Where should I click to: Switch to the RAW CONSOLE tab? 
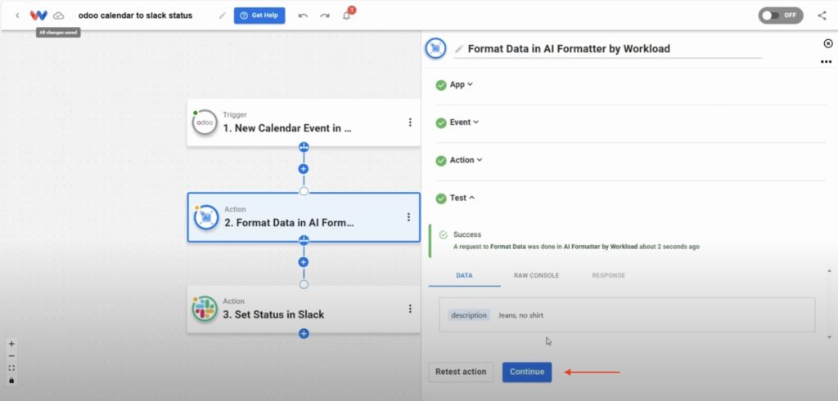pos(536,276)
